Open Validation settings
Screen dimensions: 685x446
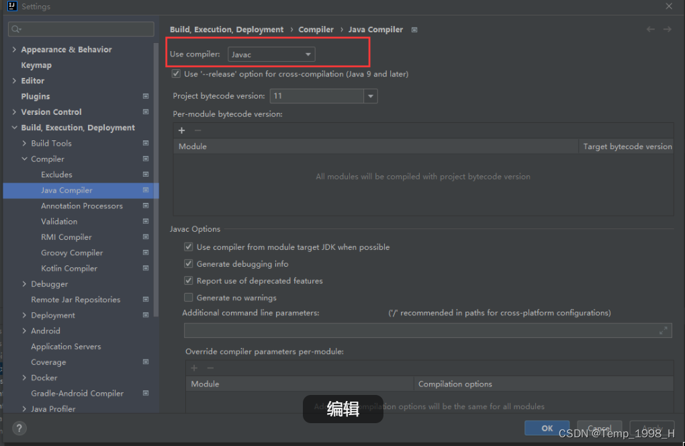(59, 222)
